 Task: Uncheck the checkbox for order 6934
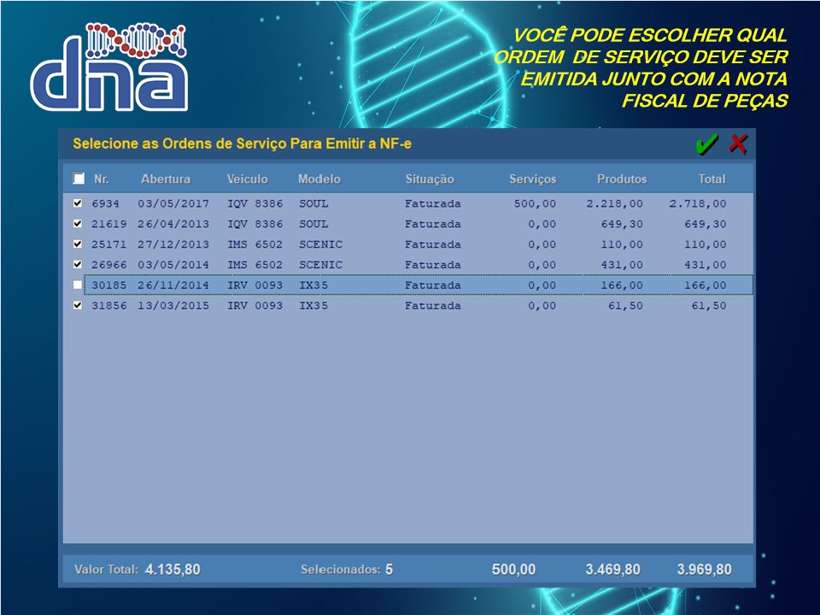78,203
